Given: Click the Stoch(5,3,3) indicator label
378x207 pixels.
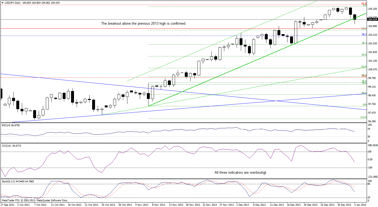Looking at the screenshot, I should 18,181.
